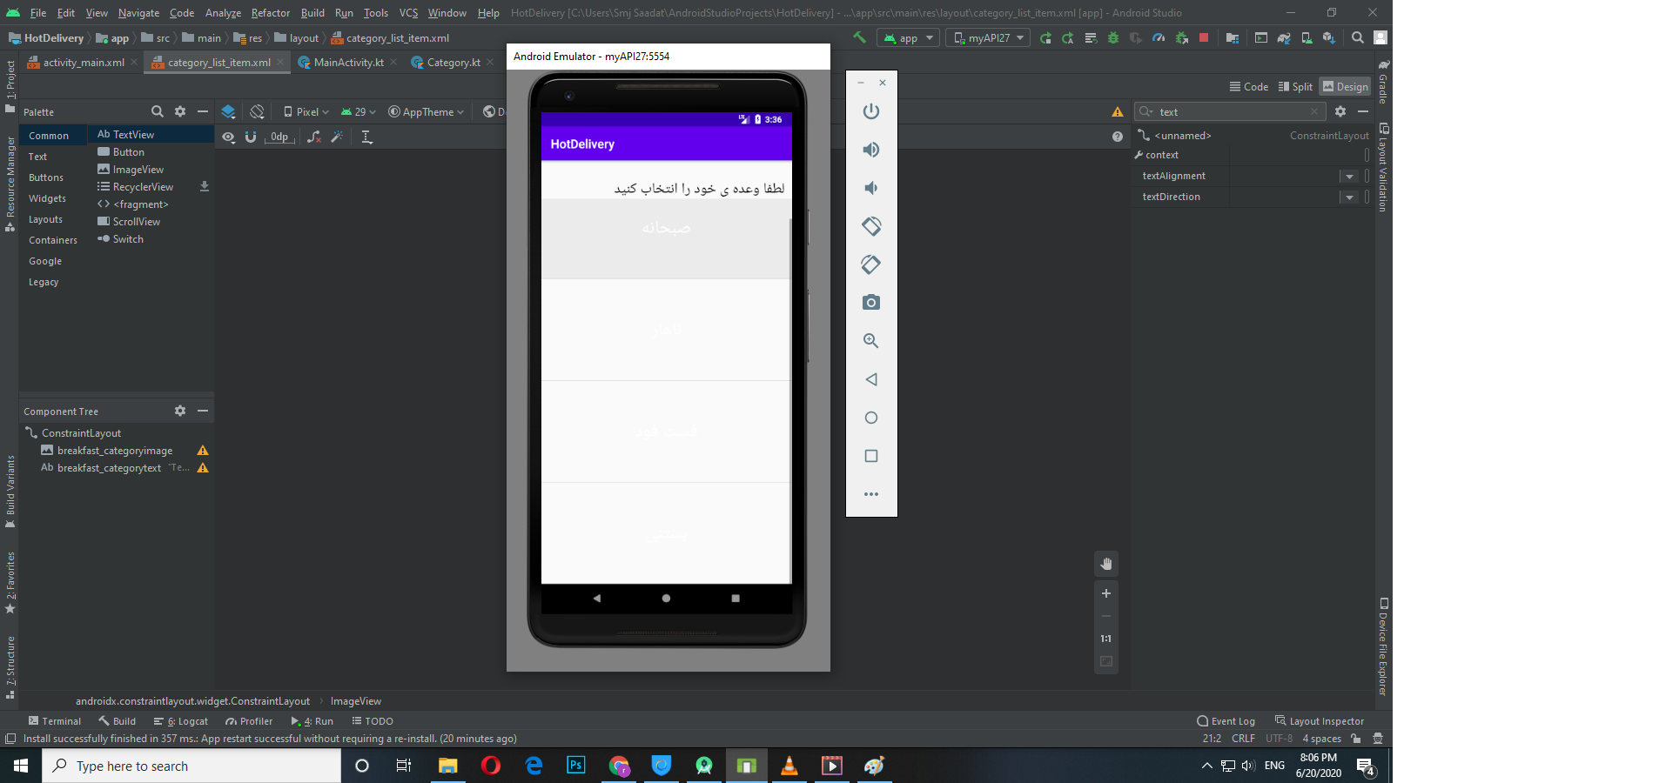Open Orientation for Preview dropdown
Screen dimensions: 1666x783
(257, 111)
